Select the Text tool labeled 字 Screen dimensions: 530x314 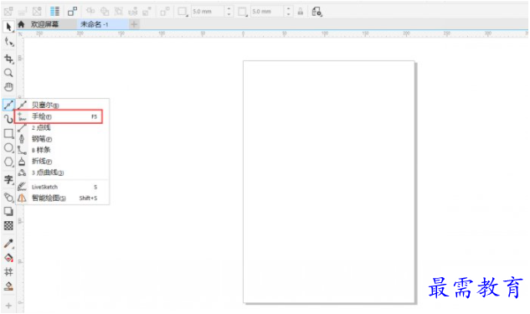pos(8,179)
